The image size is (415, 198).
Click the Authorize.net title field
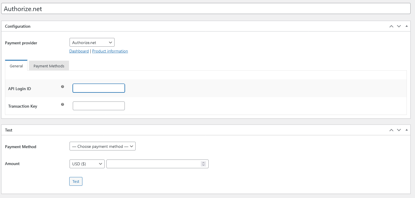click(206, 8)
